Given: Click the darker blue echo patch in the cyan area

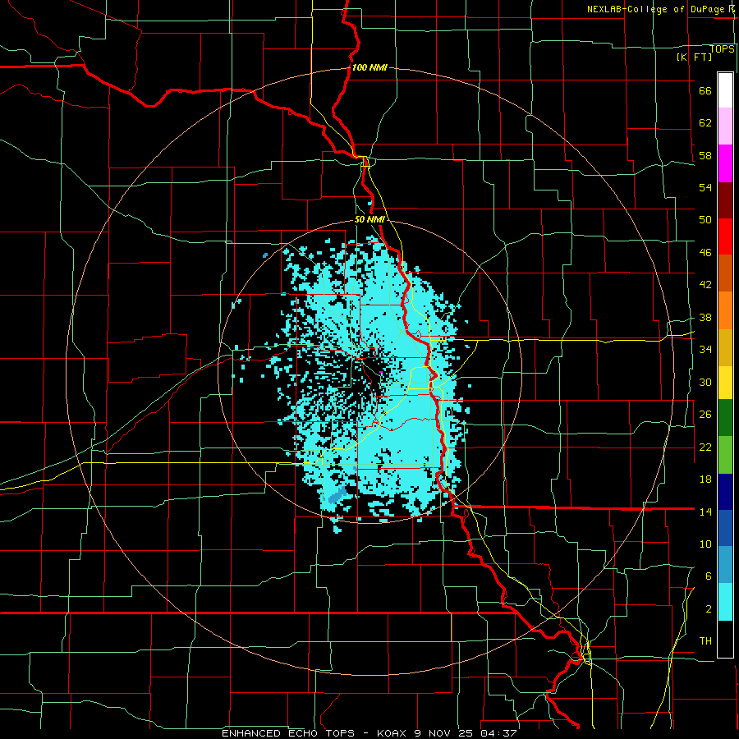Looking at the screenshot, I should (337, 496).
